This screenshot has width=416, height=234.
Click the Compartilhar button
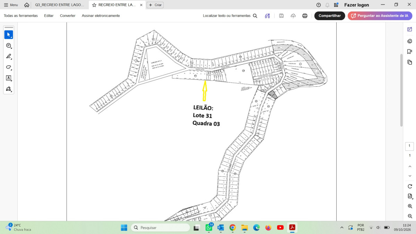click(x=330, y=16)
